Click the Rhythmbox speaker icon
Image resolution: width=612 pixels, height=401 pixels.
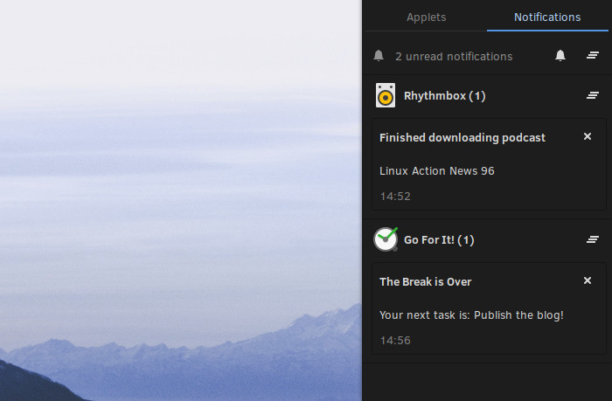pyautogui.click(x=386, y=95)
